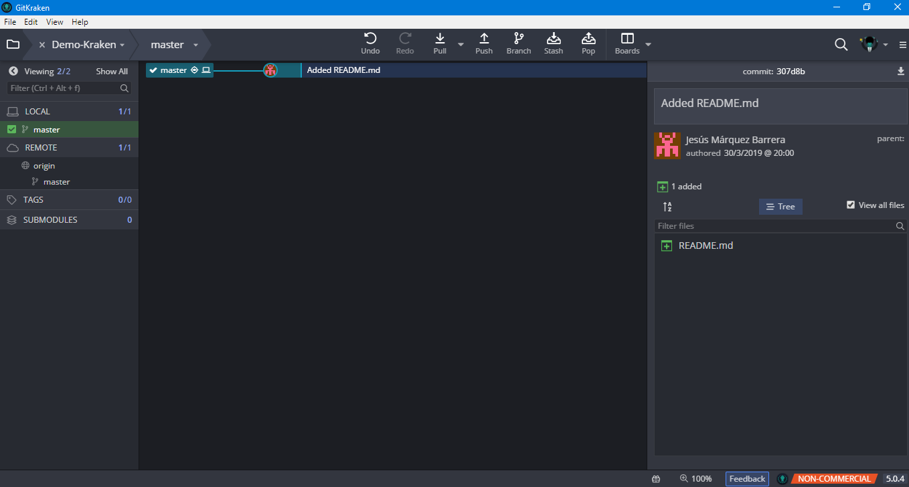Image resolution: width=909 pixels, height=487 pixels.
Task: Expand the TAGS section
Action: click(x=69, y=200)
